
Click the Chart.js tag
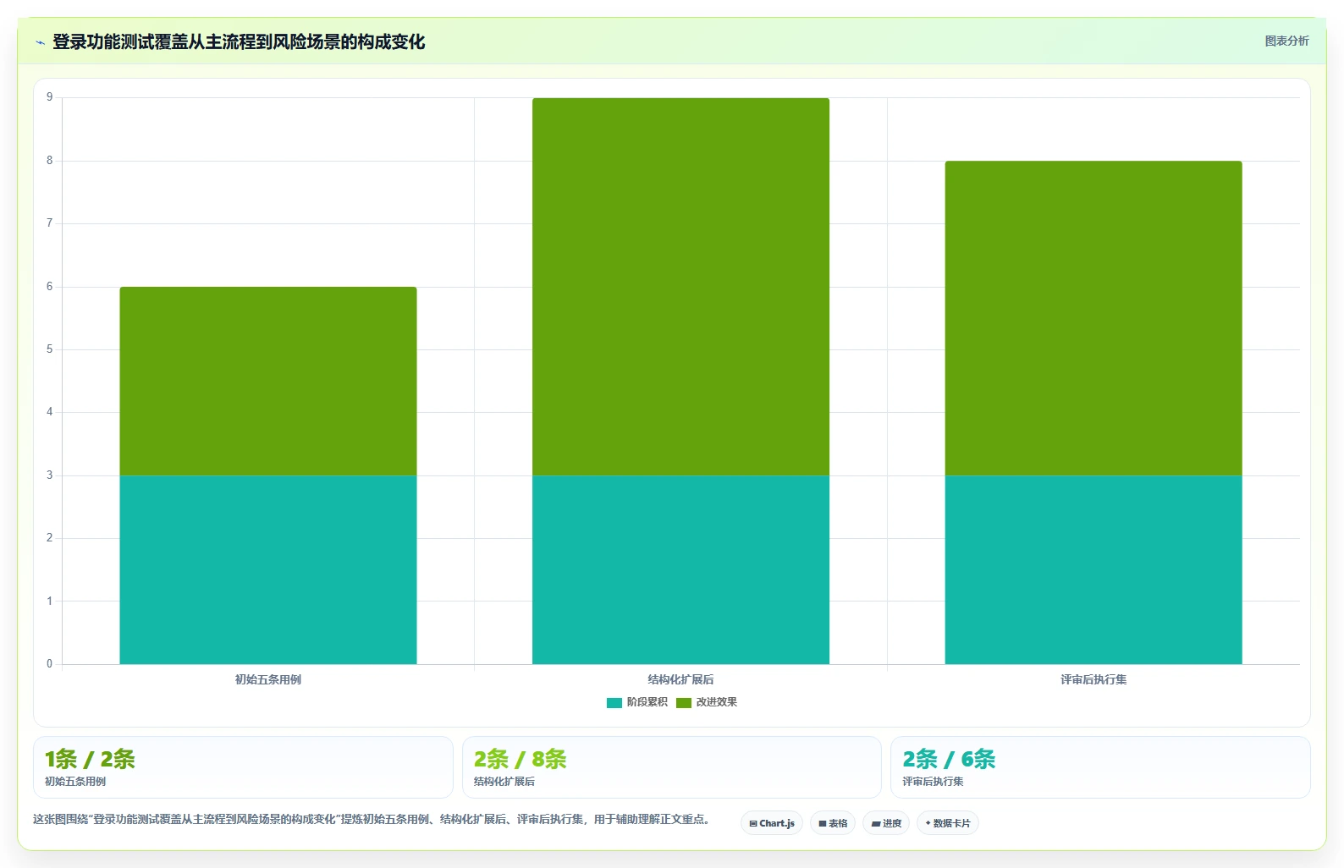[772, 823]
